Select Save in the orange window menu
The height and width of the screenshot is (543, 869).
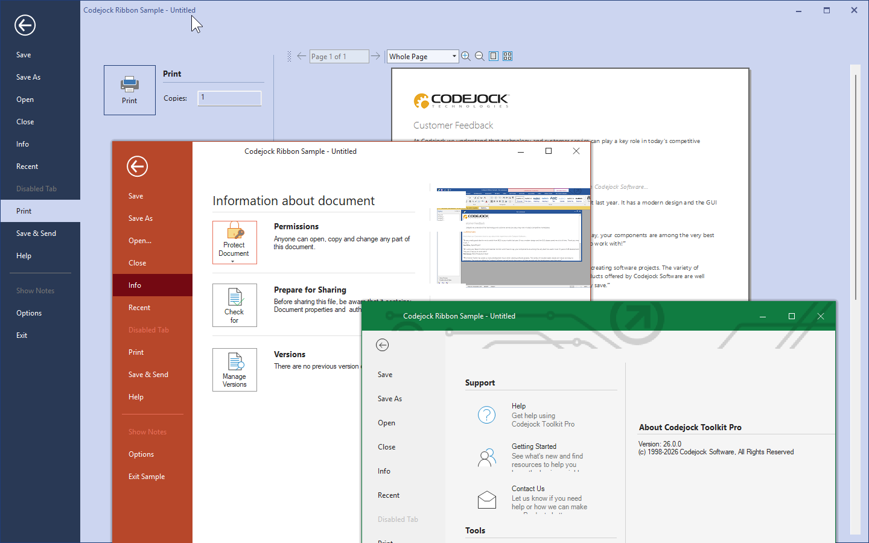(152, 196)
